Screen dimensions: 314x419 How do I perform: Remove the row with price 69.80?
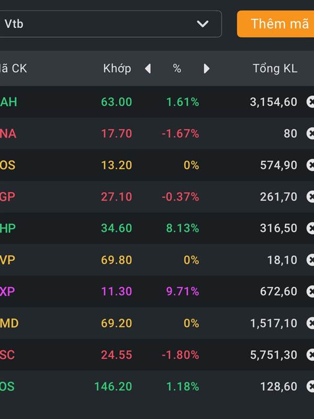click(x=310, y=260)
